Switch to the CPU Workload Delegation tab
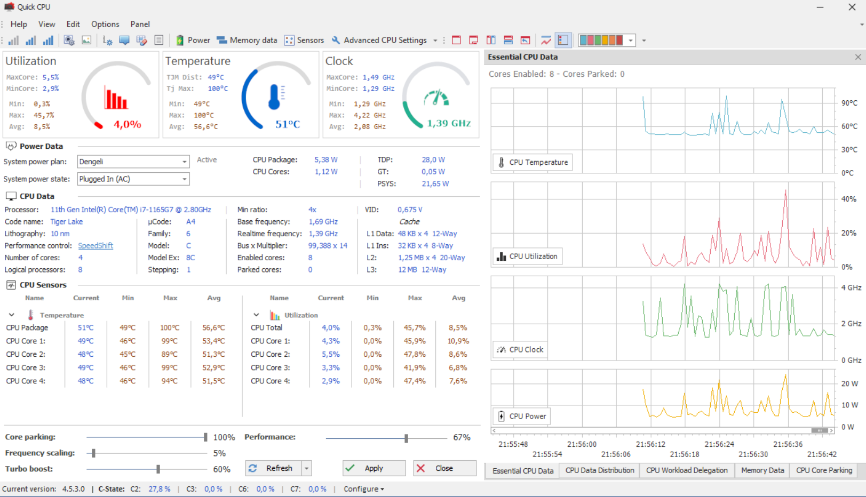The width and height of the screenshot is (866, 497). tap(687, 470)
